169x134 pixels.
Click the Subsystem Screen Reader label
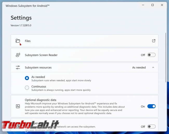click(x=41, y=55)
